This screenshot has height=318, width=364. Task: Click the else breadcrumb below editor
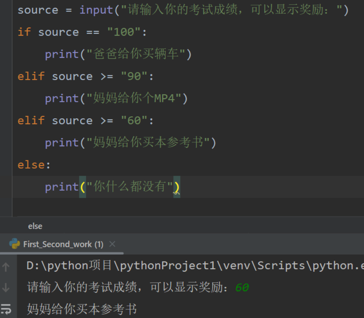click(x=35, y=226)
